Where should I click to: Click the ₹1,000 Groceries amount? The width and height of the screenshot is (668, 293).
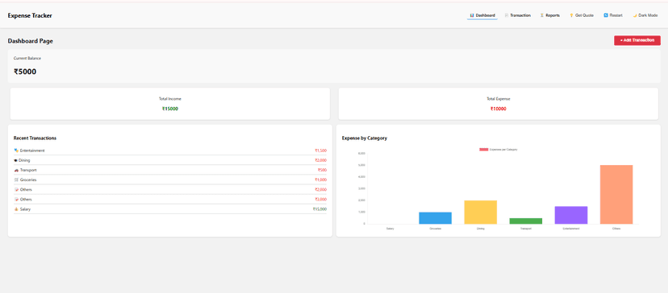[320, 180]
